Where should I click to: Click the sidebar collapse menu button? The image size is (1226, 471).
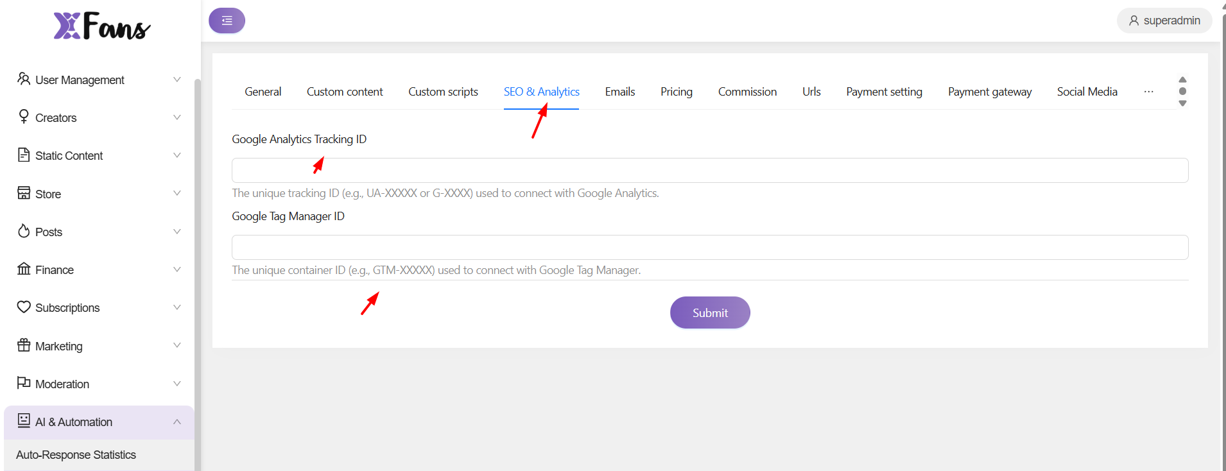point(227,21)
